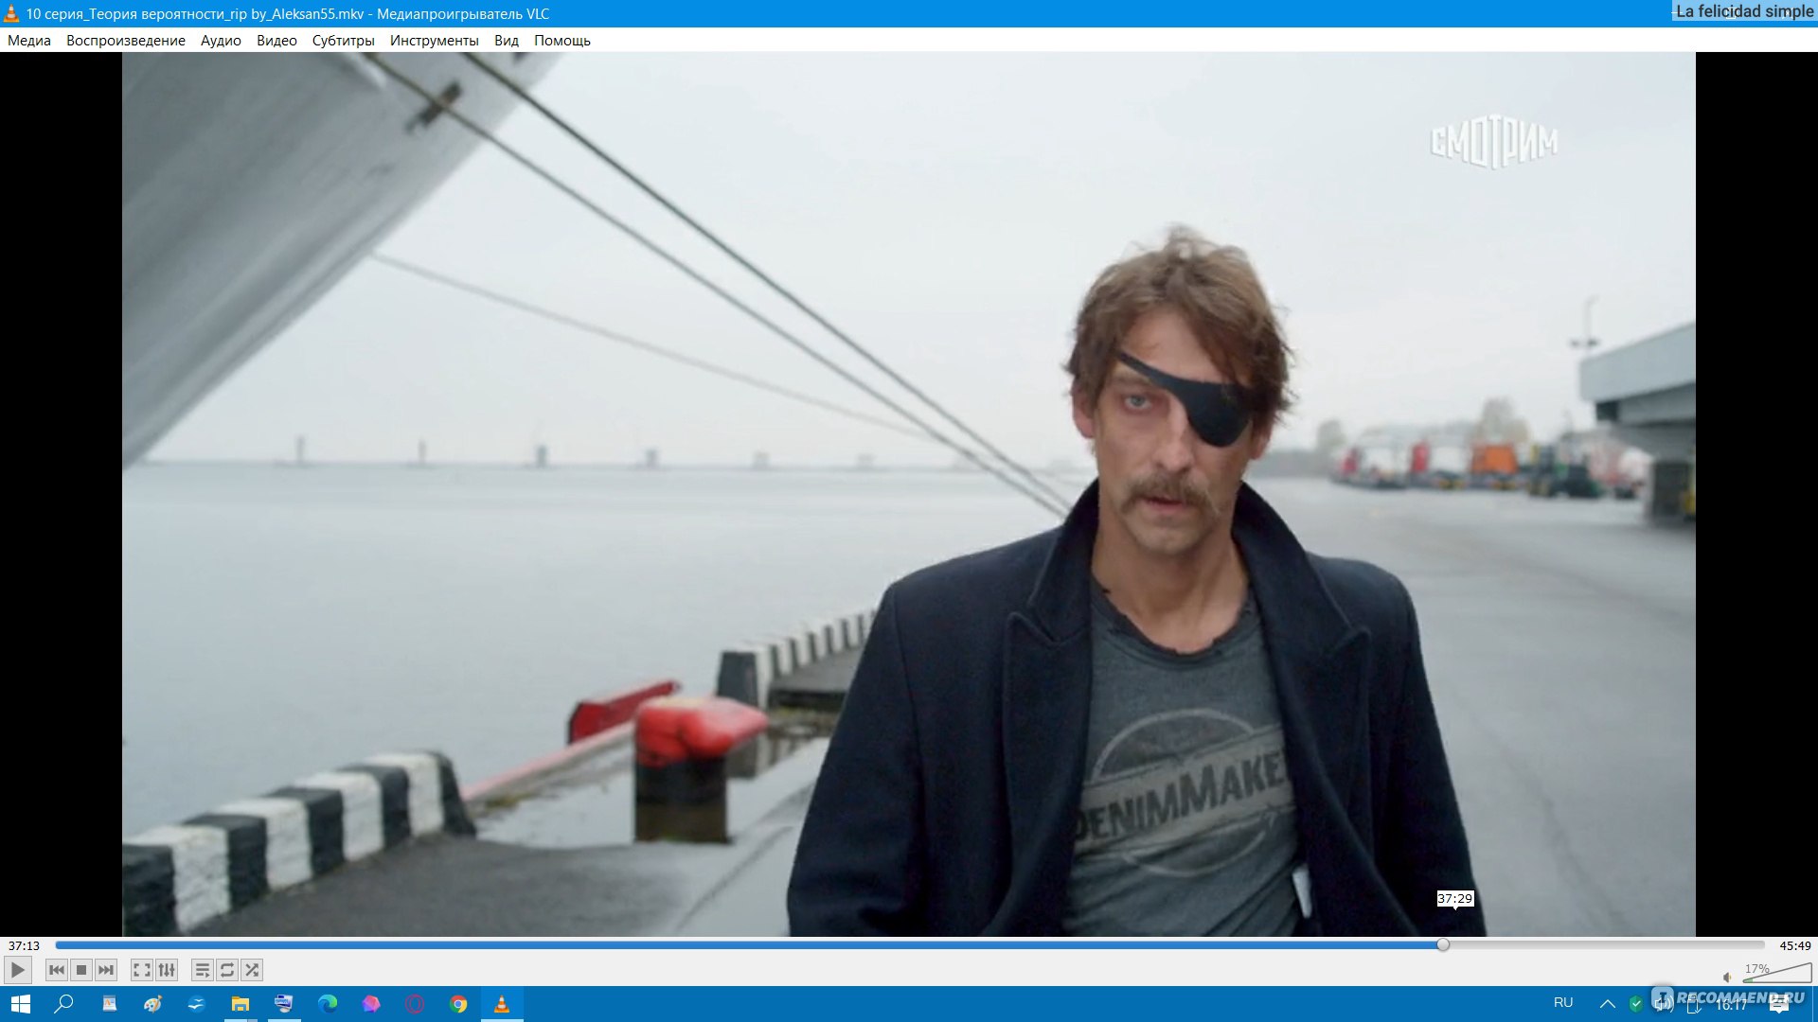The height and width of the screenshot is (1022, 1818).
Task: Launch Google Chrome from taskbar
Action: click(458, 1004)
